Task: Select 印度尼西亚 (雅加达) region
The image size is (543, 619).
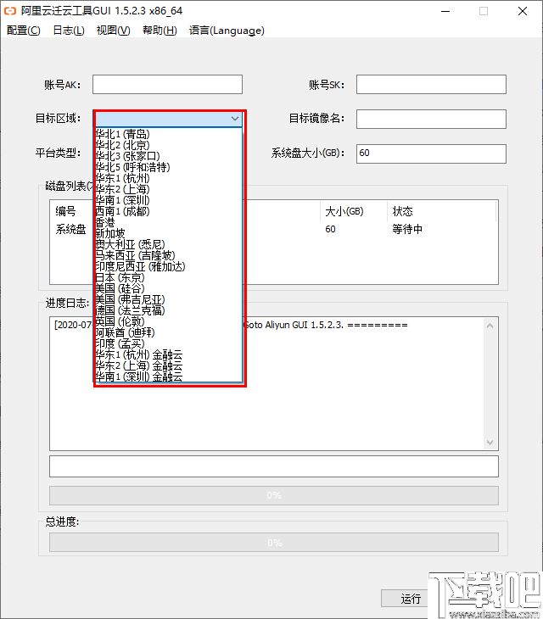Action: (x=168, y=267)
